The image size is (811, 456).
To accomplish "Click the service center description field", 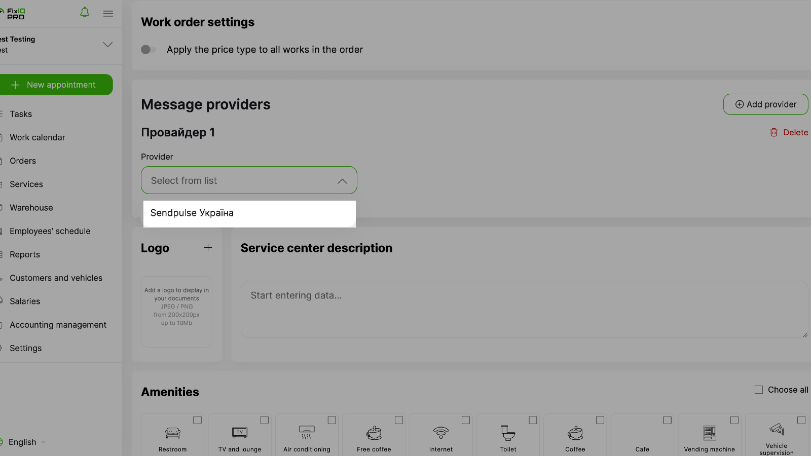I will (x=524, y=309).
